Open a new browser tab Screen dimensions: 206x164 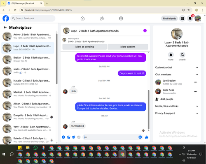(47, 3)
